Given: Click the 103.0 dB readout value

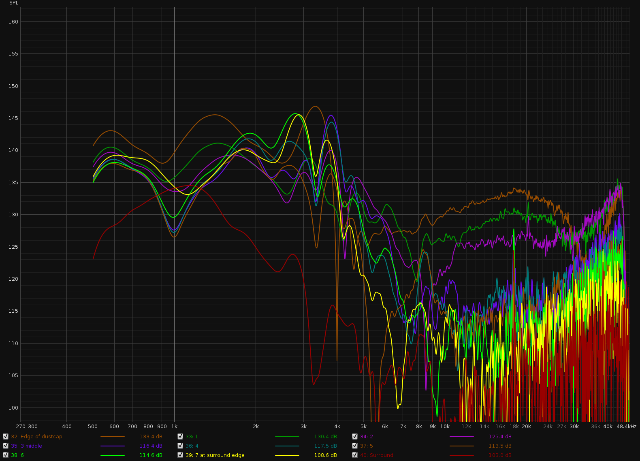Looking at the screenshot, I should click(500, 455).
